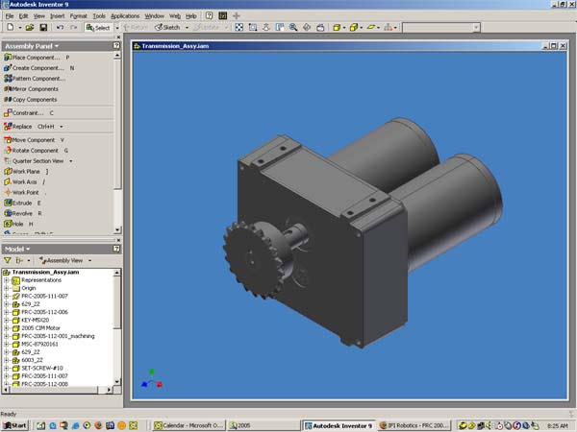The image size is (577, 432).
Task: Switch to Calendar - Microsoft Outlook taskbar button
Action: pyautogui.click(x=188, y=425)
